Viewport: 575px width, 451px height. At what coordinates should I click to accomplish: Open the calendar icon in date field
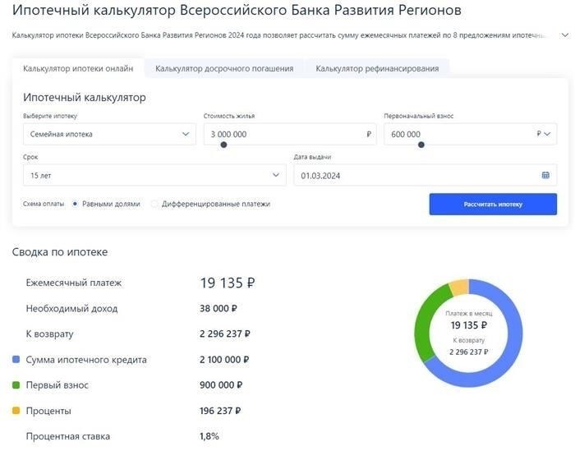[545, 175]
